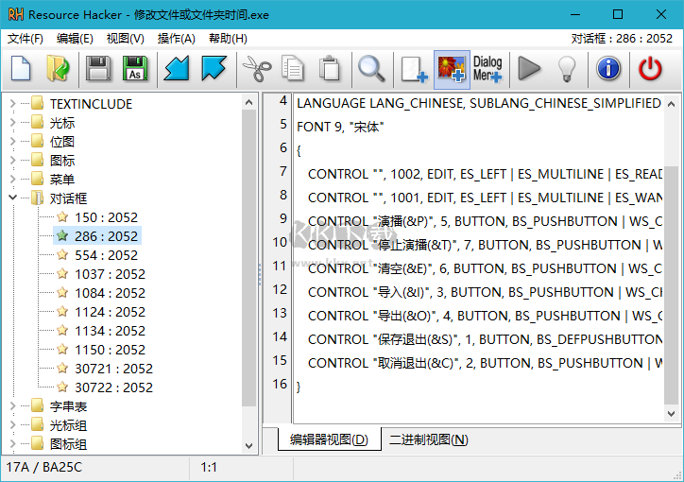Click the tree panel scrollbar down arrow
Image resolution: width=684 pixels, height=482 pixels.
(249, 445)
